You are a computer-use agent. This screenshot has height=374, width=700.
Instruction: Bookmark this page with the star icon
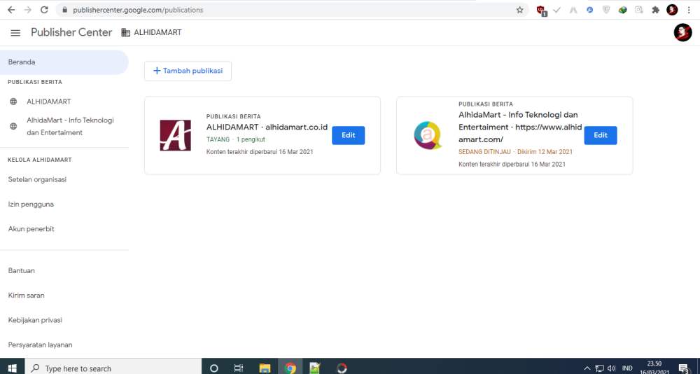point(519,10)
